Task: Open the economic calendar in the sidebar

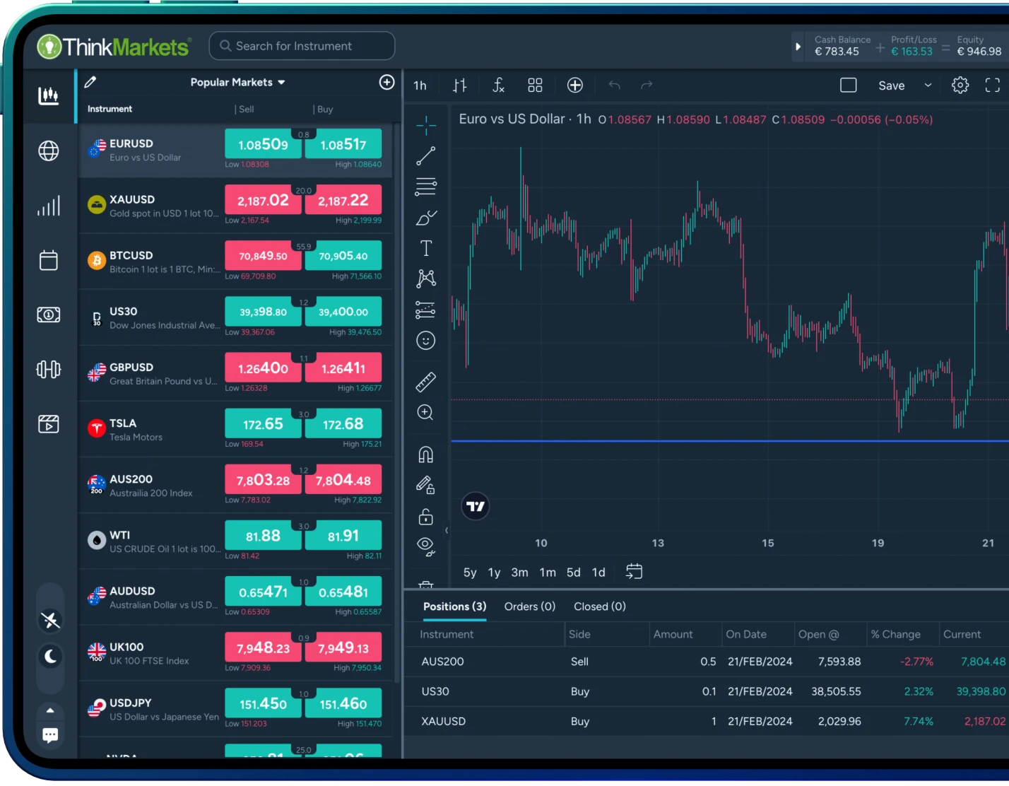Action: (48, 260)
